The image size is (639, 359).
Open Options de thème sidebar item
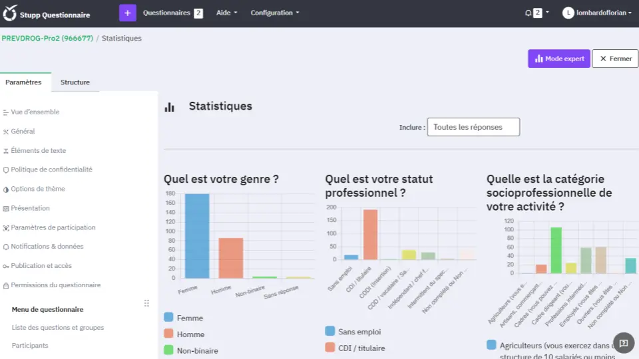tap(38, 189)
